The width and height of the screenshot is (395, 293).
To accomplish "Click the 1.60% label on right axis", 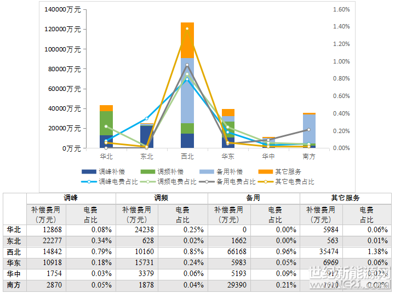I will (341, 10).
